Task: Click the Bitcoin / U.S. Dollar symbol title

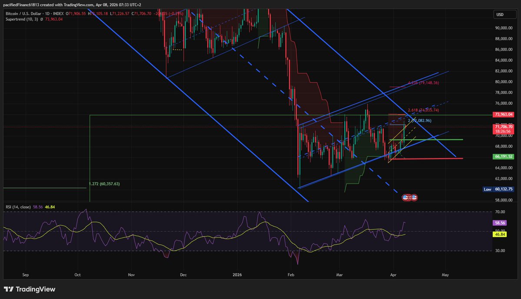Action: 23,13
